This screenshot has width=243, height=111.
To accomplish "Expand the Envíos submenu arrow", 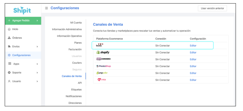I will (37, 46).
